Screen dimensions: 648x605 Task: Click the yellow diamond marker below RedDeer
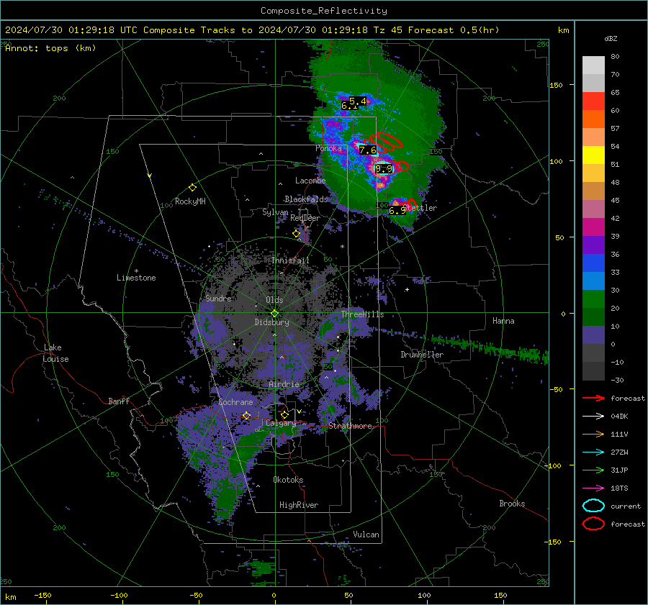pyautogui.click(x=296, y=234)
